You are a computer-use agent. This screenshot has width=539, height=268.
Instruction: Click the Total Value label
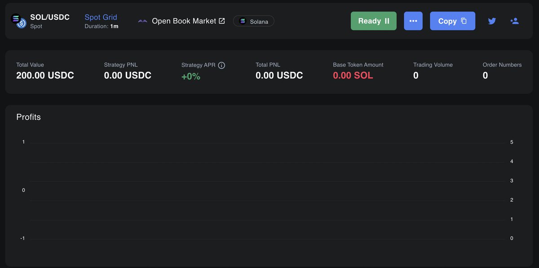tap(30, 65)
